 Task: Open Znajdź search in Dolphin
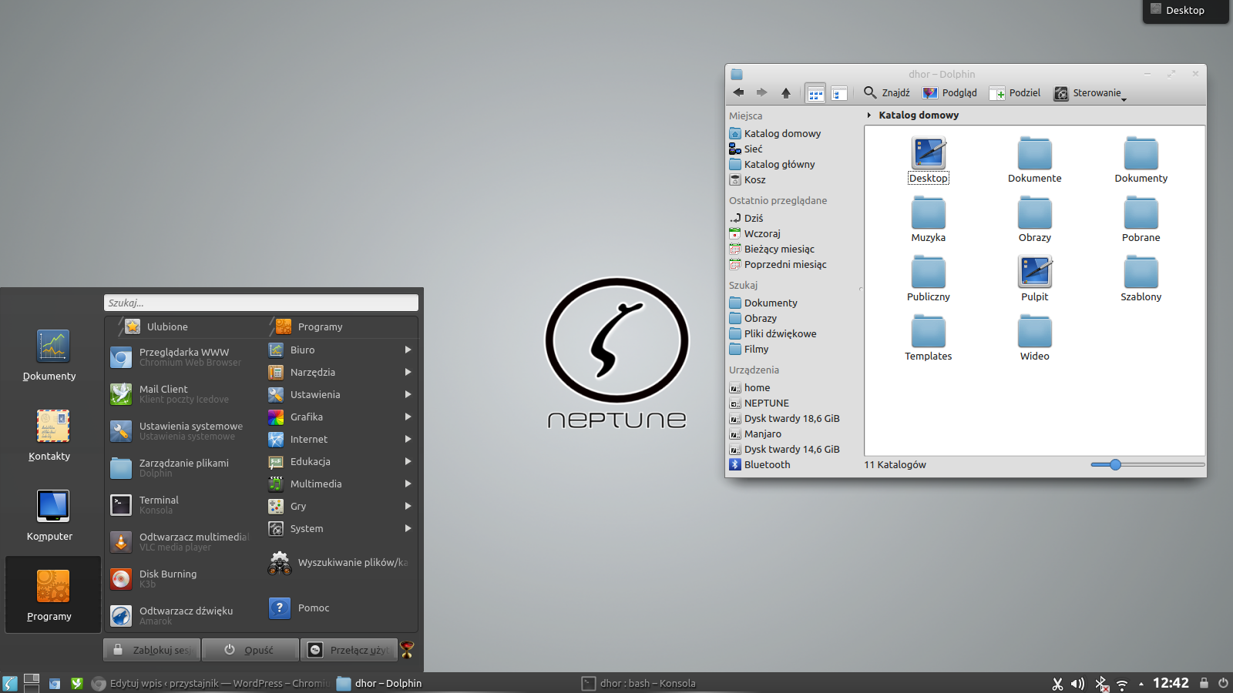pyautogui.click(x=887, y=92)
